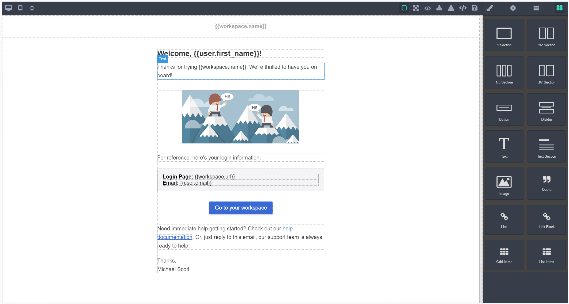This screenshot has width=569, height=304.
Task: Open the view code panel
Action: tap(428, 8)
